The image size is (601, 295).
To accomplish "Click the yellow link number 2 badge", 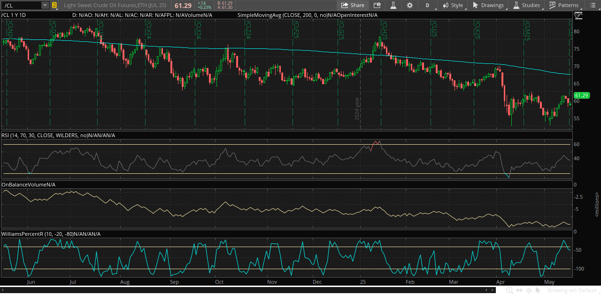I will [54, 5].
